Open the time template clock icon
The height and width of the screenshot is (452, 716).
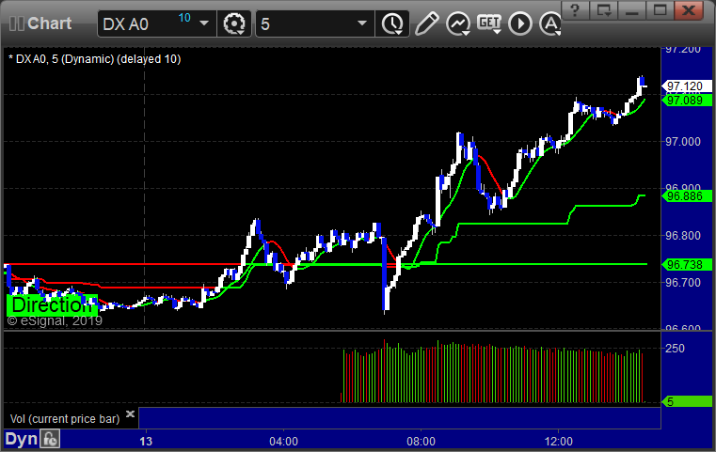pyautogui.click(x=392, y=23)
